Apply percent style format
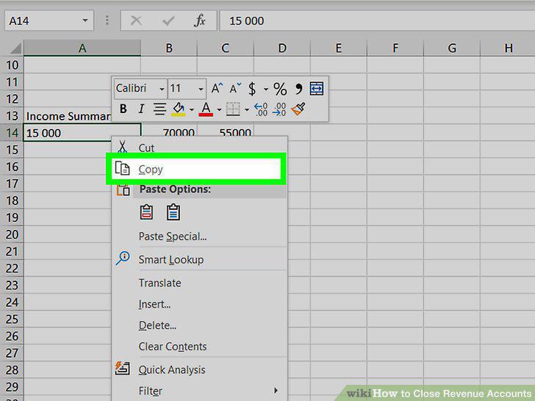Screen dimensions: 535x401 pyautogui.click(x=280, y=89)
